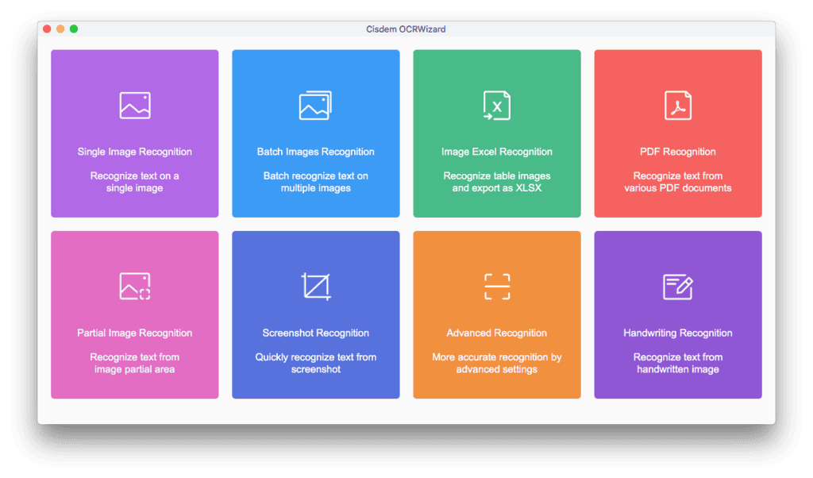
Task: Click the Partial Image Recognition selection icon
Action: coord(135,286)
